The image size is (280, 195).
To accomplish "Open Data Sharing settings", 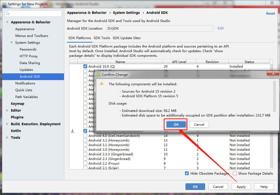I will tap(30, 63).
